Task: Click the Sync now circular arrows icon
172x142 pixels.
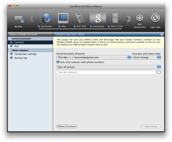Action: 155,18
